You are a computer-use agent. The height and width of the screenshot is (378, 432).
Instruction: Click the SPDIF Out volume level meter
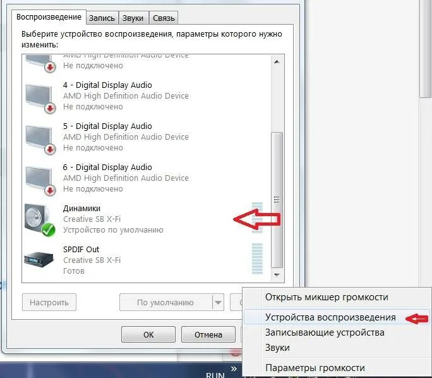click(257, 259)
